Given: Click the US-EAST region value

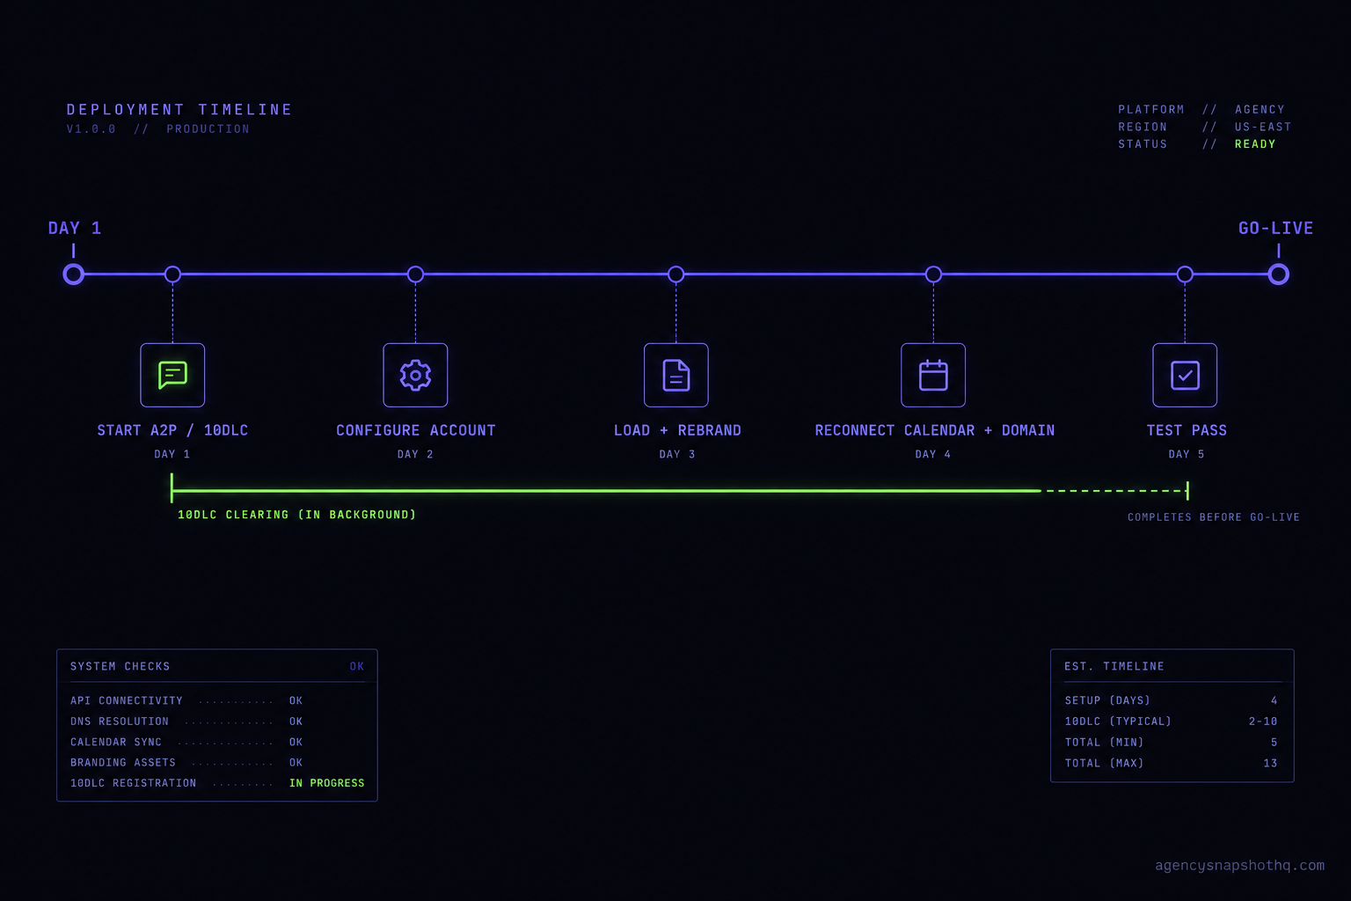Looking at the screenshot, I should coord(1263,127).
